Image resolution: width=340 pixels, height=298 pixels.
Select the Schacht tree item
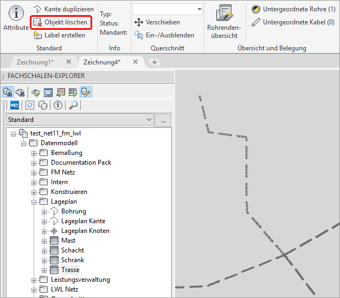click(73, 250)
